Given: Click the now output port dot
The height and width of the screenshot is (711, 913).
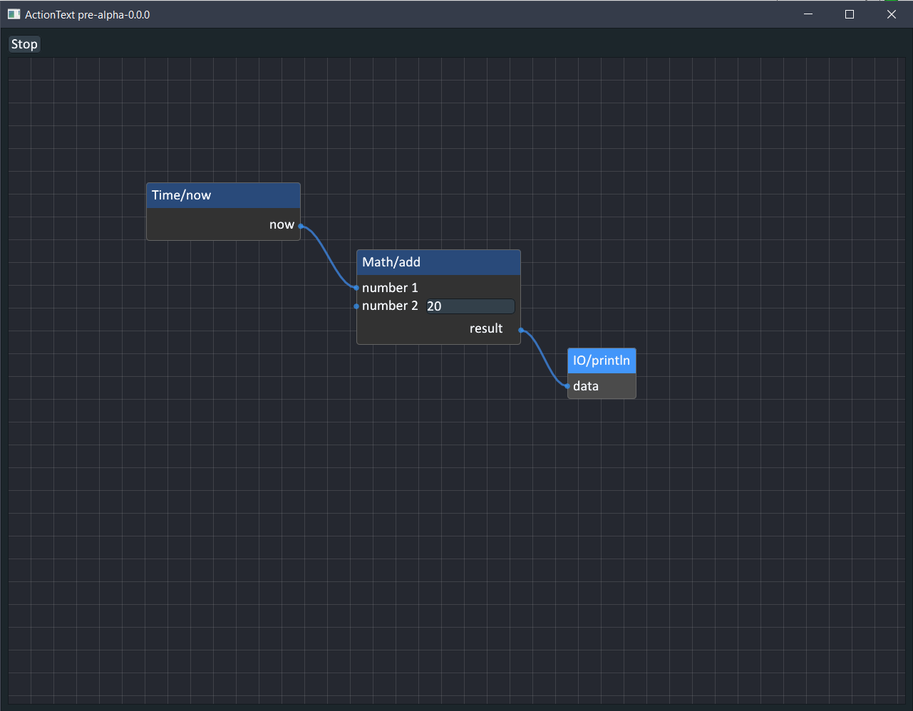Looking at the screenshot, I should pos(301,226).
